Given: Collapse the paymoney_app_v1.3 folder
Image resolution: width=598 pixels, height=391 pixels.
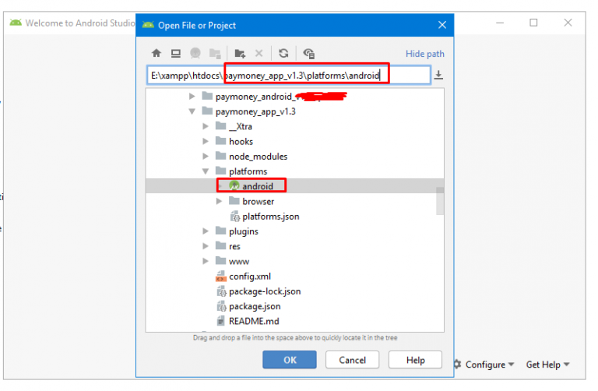Looking at the screenshot, I should coord(192,111).
